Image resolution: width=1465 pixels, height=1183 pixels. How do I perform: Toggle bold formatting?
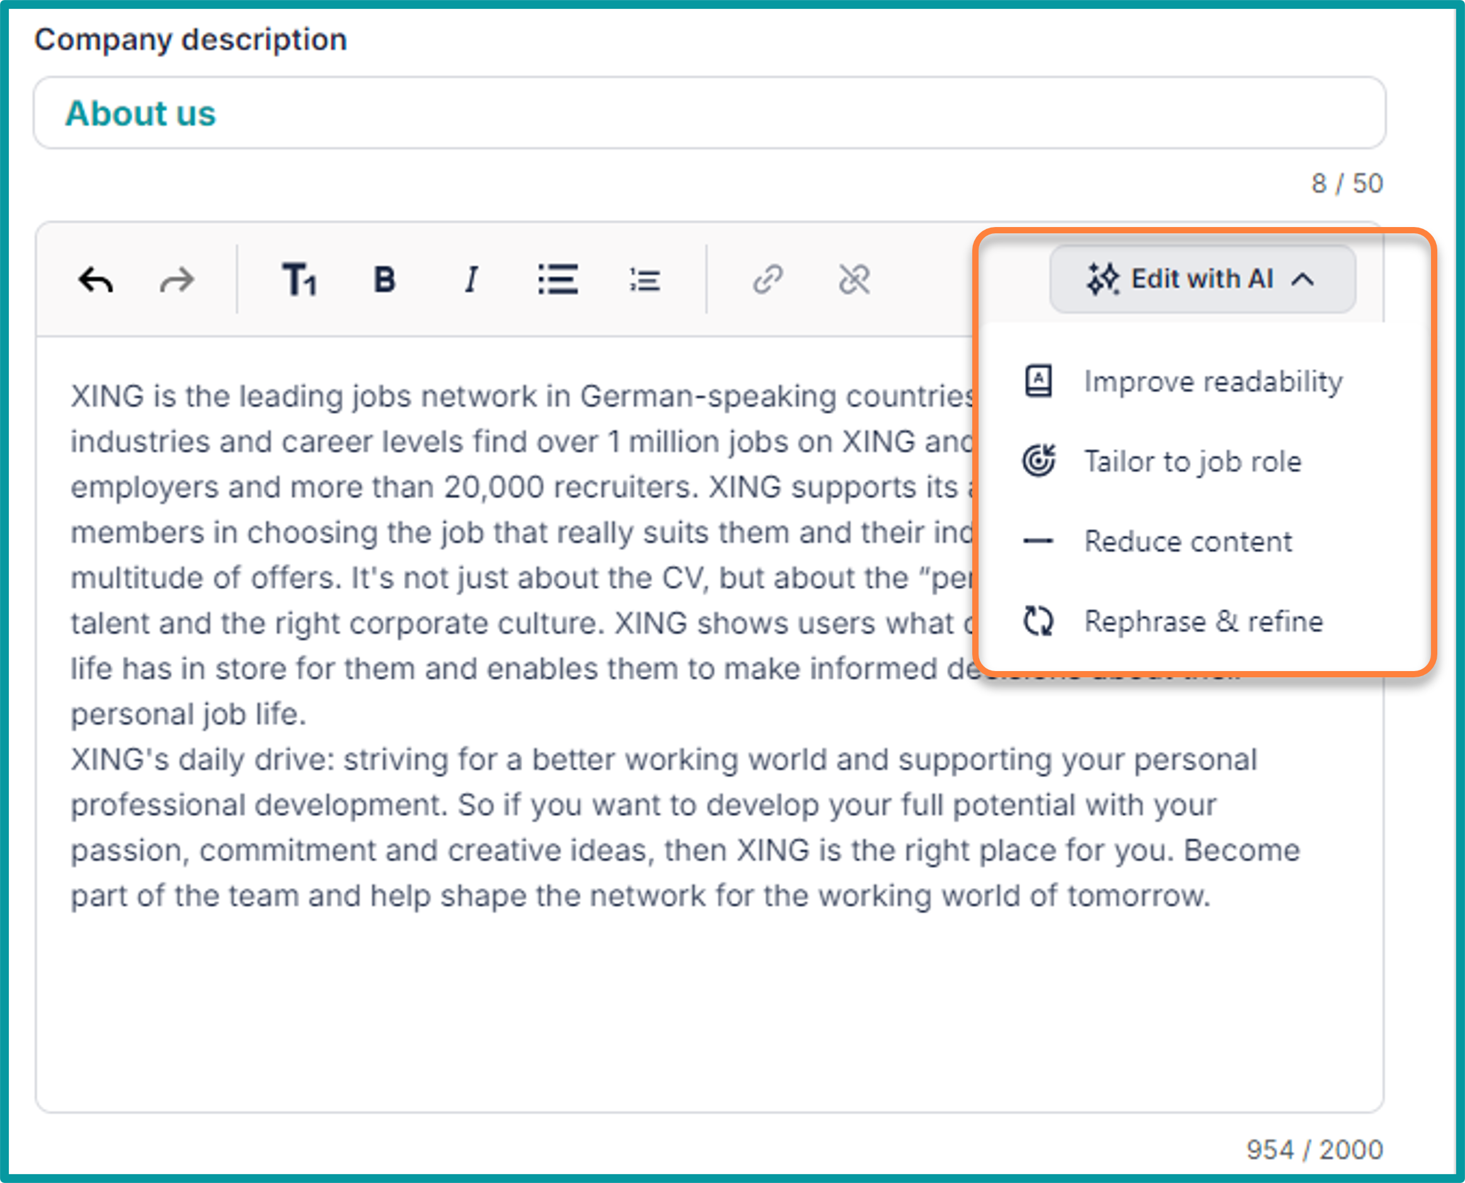(x=384, y=279)
